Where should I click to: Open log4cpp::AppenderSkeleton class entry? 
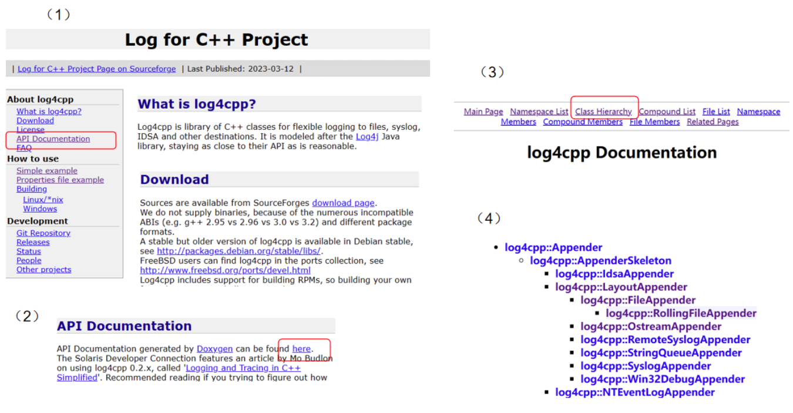point(600,260)
